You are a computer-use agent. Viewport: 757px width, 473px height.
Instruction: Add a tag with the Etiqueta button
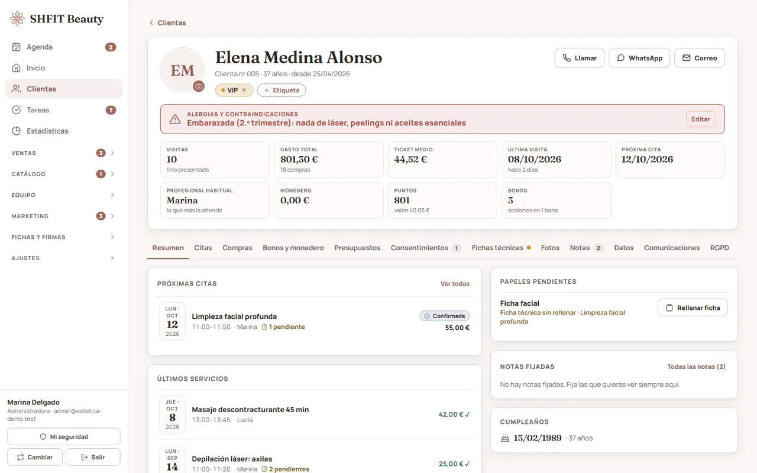click(x=282, y=90)
